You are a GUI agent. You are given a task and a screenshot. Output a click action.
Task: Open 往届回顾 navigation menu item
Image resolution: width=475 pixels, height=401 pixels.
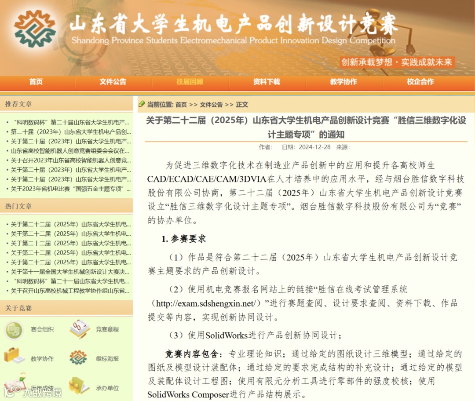190,82
